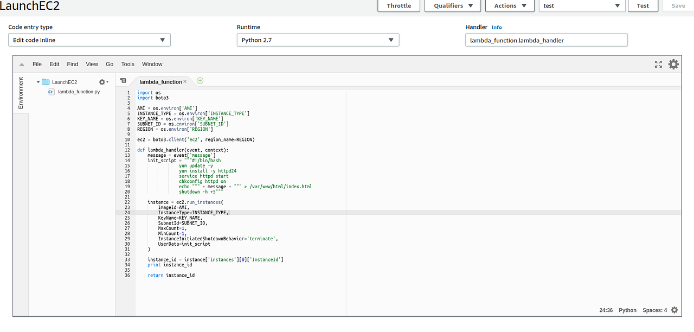Viewport: 694px width, 332px height.
Task: Click the tab list icon left of lambda_function
Action: [123, 80]
